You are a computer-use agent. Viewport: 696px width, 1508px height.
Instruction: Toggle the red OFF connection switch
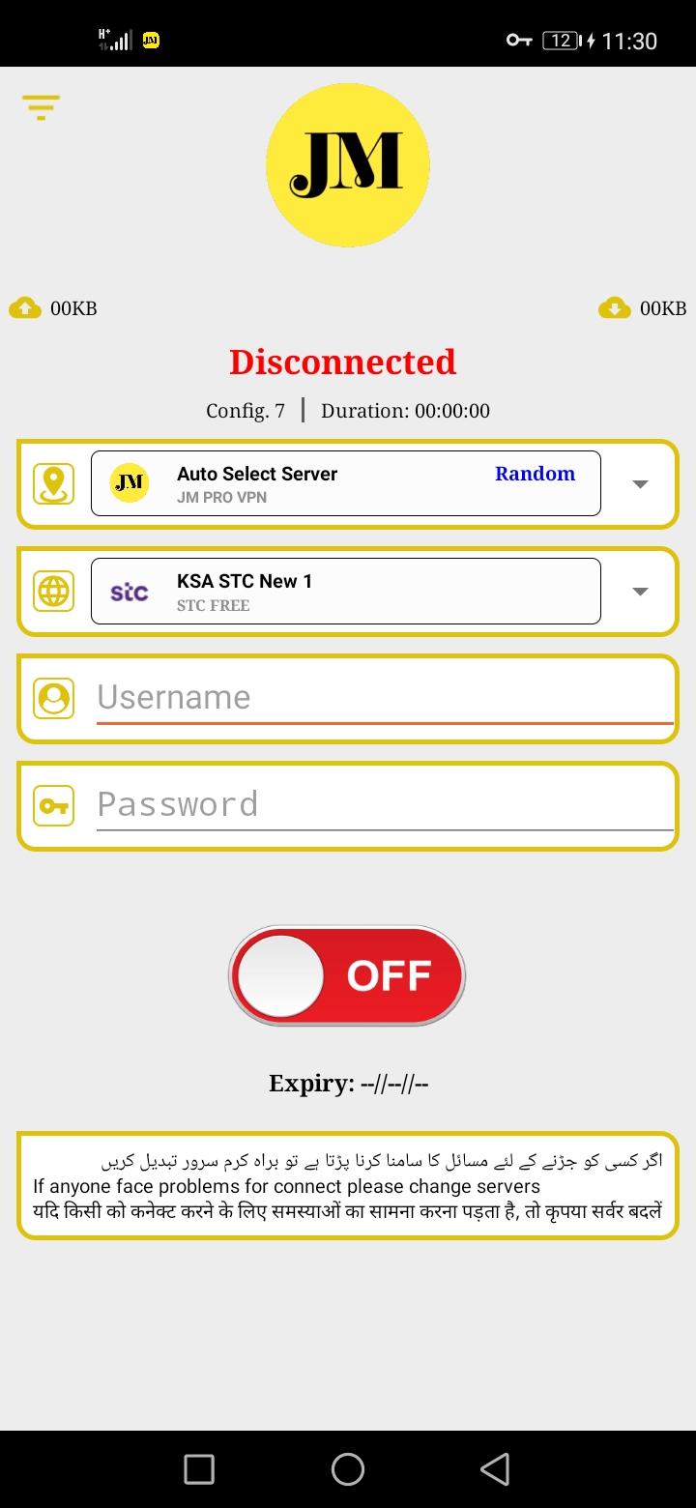347,975
